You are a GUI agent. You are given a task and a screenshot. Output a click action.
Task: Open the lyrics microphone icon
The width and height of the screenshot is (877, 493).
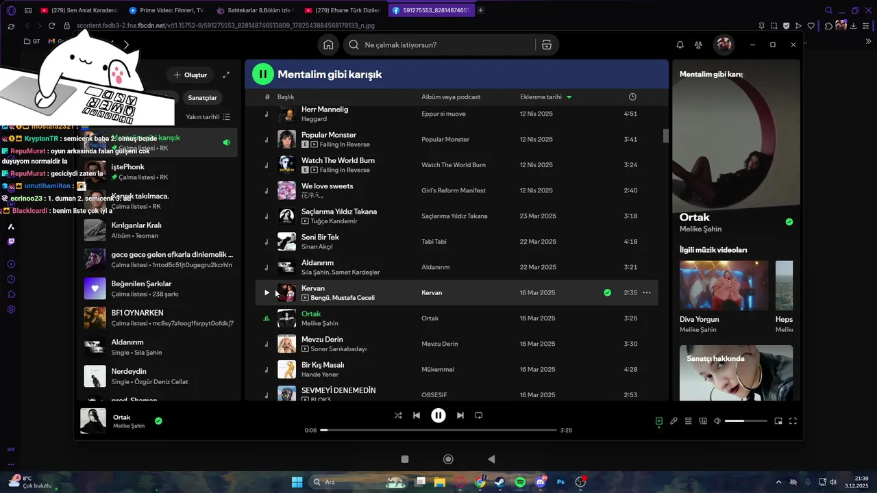pos(674,421)
